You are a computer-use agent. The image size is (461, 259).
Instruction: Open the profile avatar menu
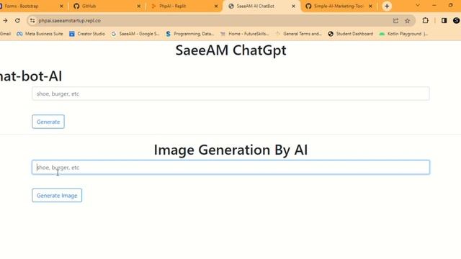tap(456, 21)
